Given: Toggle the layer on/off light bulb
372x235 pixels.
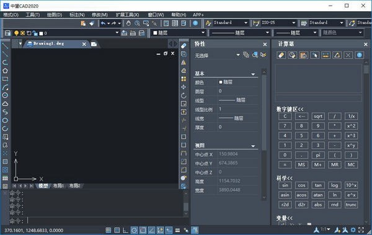Looking at the screenshot, I should [16, 33].
